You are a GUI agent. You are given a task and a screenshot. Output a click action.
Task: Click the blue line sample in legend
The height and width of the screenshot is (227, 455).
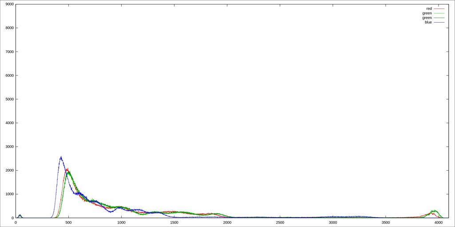(x=439, y=22)
